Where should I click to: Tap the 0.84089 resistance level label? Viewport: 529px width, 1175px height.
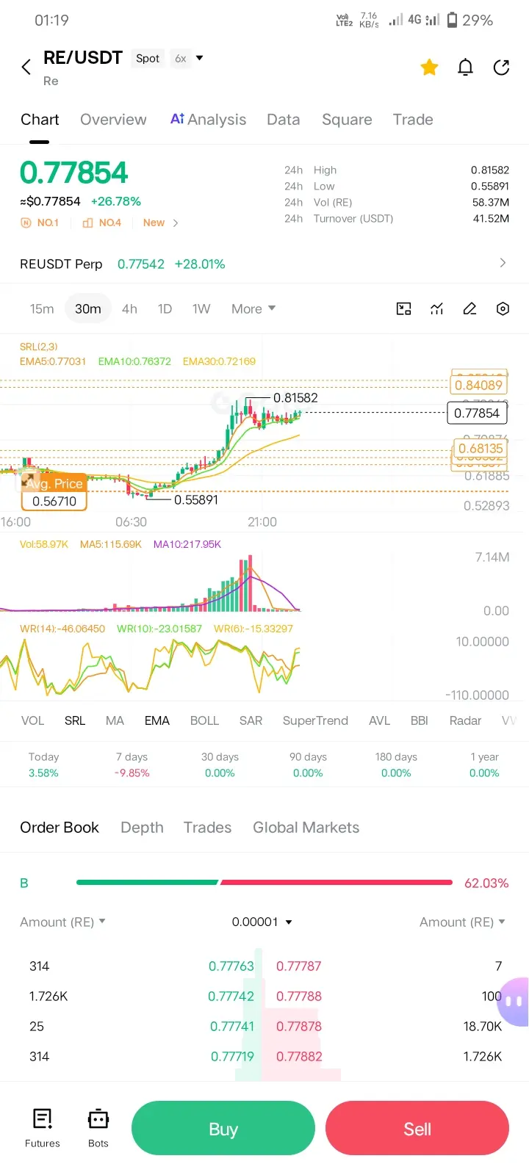pyautogui.click(x=478, y=385)
